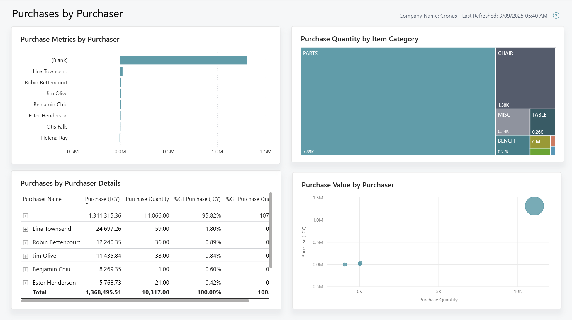The width and height of the screenshot is (572, 320).
Task: Click the largest bubble in the scatter chart
Action: pyautogui.click(x=534, y=206)
